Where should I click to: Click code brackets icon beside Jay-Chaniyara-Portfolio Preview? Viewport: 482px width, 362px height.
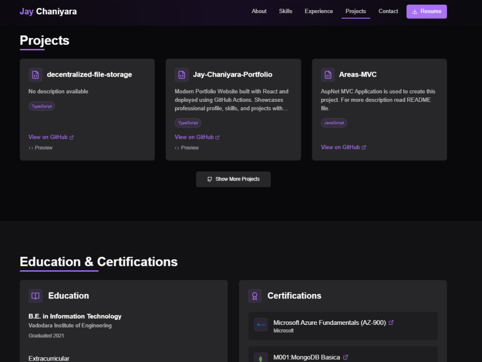point(177,148)
